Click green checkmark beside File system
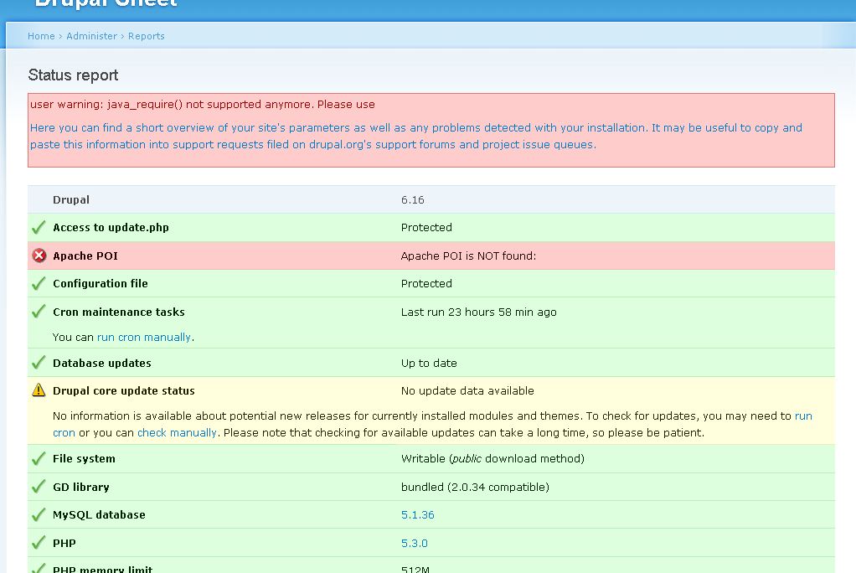The image size is (856, 573). point(39,458)
